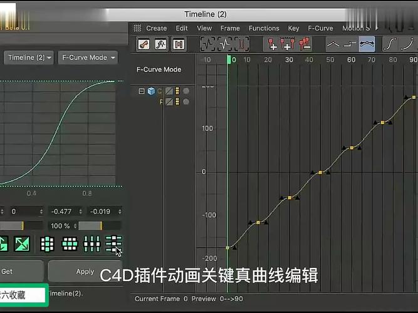
Task: Click the Frame Preview Range red bracket icon
Action: [x=241, y=44]
